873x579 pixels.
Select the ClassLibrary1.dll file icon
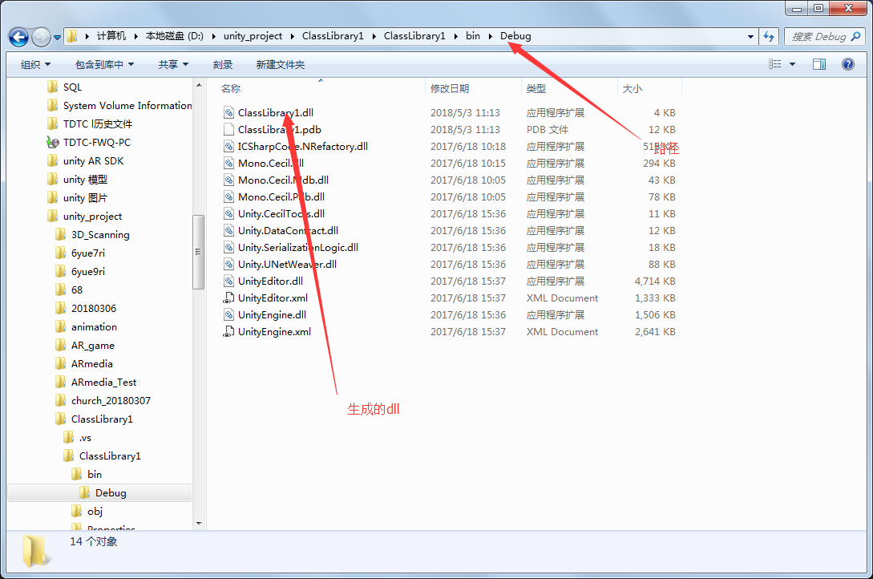point(228,112)
